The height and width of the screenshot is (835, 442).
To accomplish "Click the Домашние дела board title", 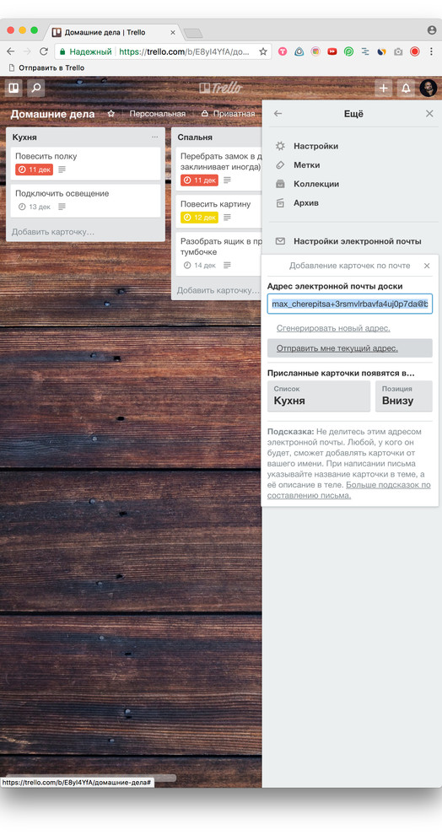I will pyautogui.click(x=53, y=114).
